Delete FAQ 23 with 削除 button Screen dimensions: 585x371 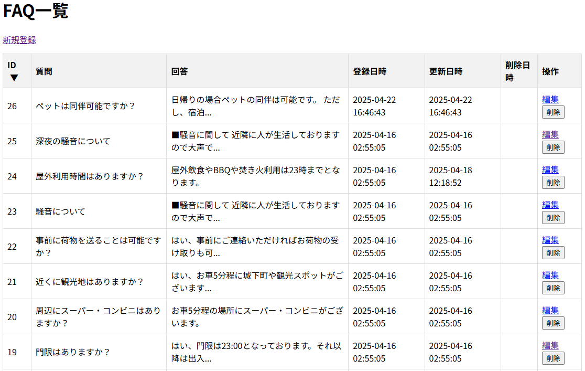pos(553,217)
